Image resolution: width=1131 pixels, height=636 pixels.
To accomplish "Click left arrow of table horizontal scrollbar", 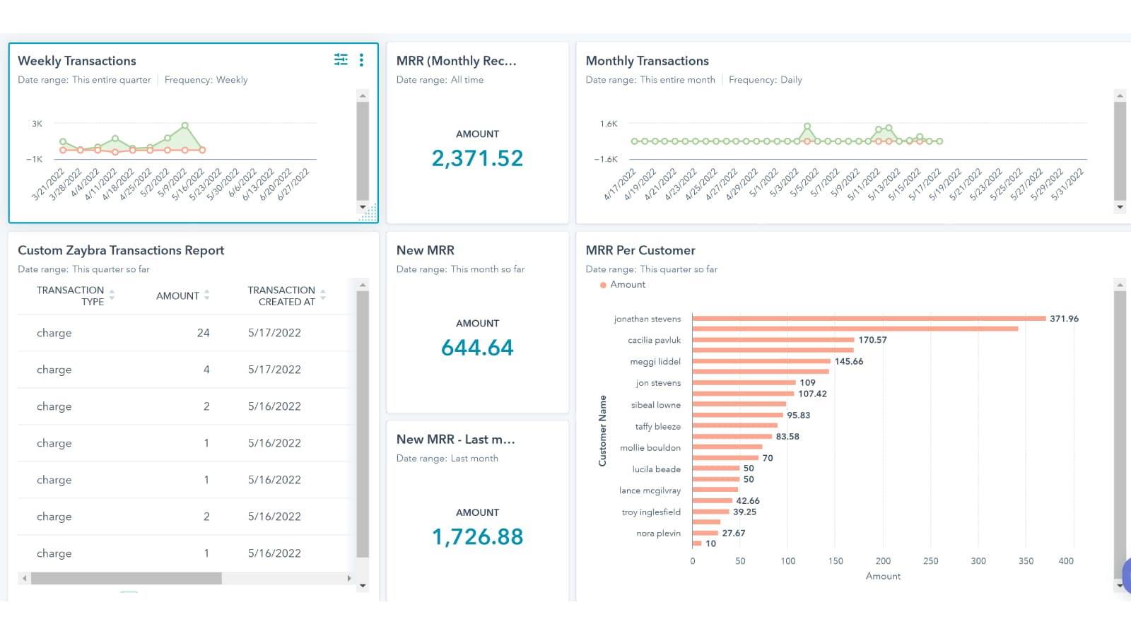I will pos(25,578).
